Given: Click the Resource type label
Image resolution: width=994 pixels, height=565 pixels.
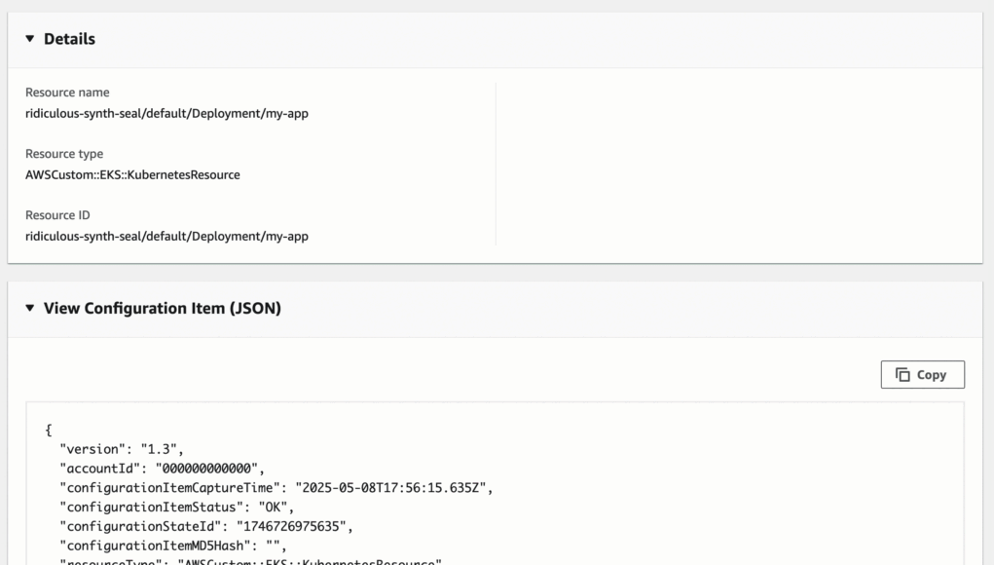Looking at the screenshot, I should (x=64, y=154).
